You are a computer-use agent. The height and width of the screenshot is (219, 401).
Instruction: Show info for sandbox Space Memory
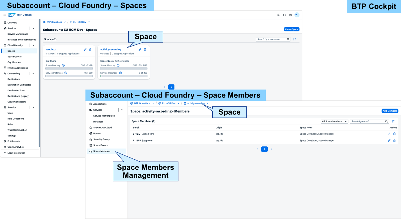pos(63,65)
